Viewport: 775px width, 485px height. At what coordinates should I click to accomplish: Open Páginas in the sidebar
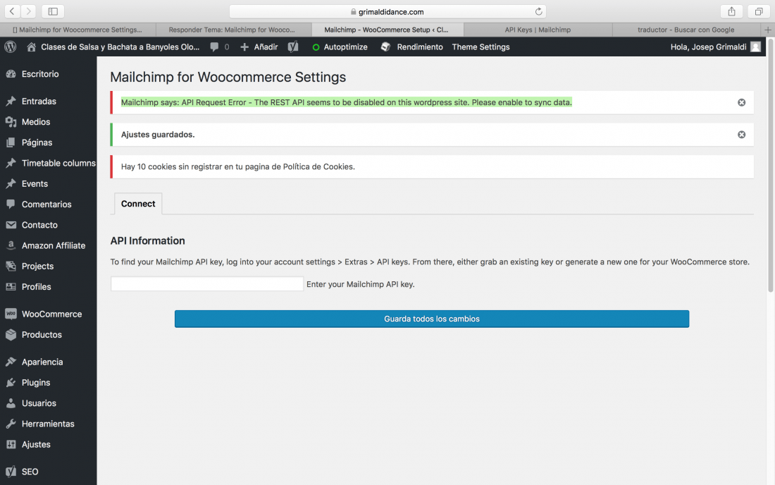(37, 143)
